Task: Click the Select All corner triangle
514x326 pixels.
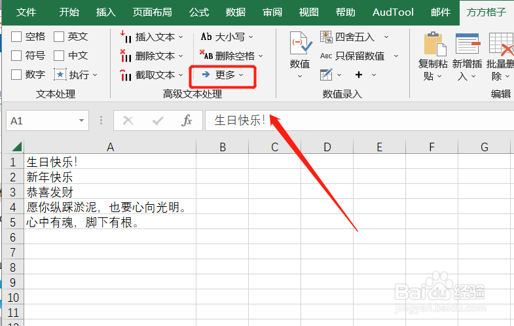Action: point(16,147)
